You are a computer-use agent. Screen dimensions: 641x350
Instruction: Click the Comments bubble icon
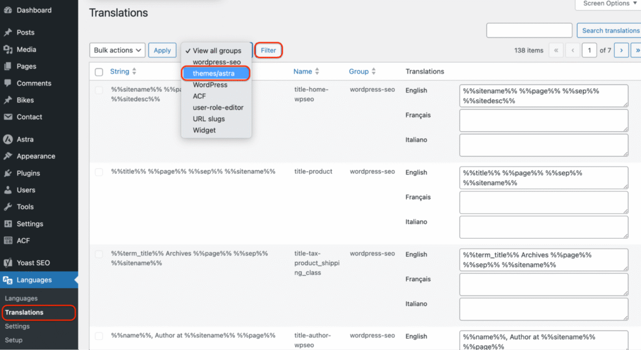(8, 82)
